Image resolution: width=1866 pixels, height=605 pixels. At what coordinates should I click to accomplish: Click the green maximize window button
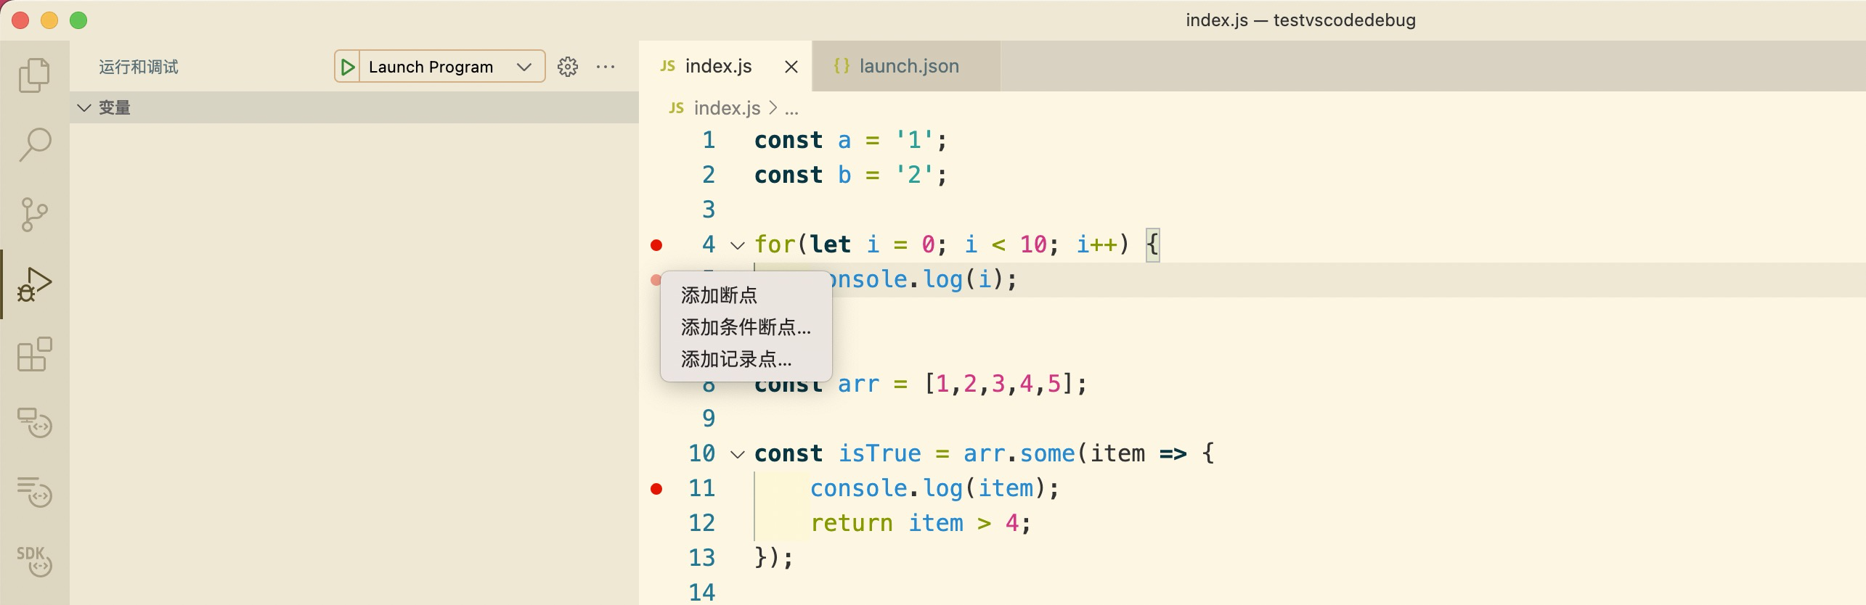(x=78, y=20)
